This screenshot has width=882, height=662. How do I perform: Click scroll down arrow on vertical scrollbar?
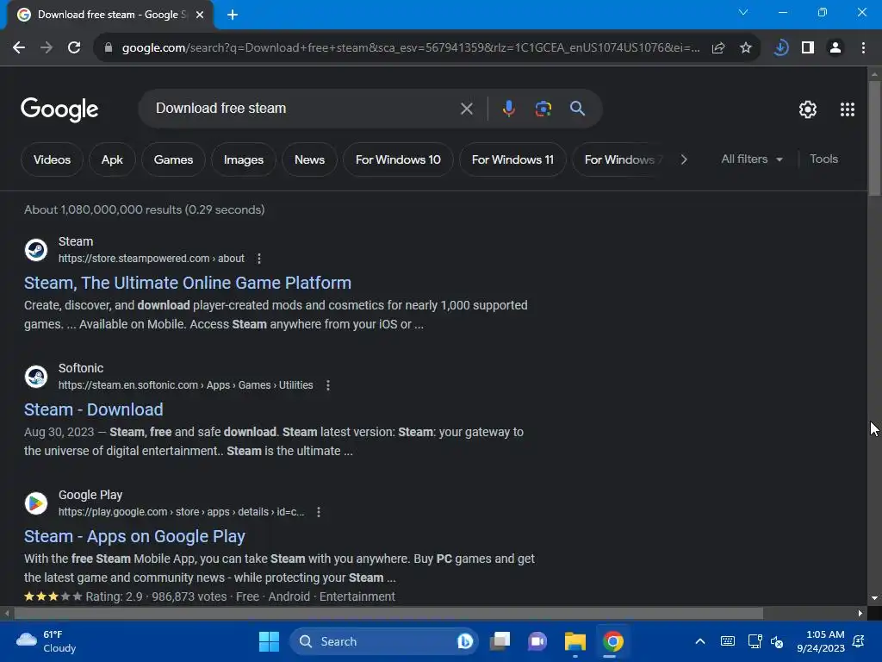click(x=874, y=598)
